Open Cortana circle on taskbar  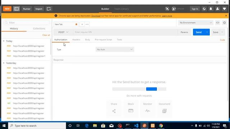pyautogui.click(x=70, y=126)
